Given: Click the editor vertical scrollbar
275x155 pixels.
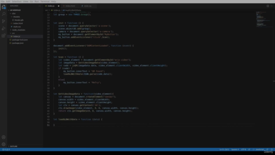Looking at the screenshot, I should coord(274,80).
